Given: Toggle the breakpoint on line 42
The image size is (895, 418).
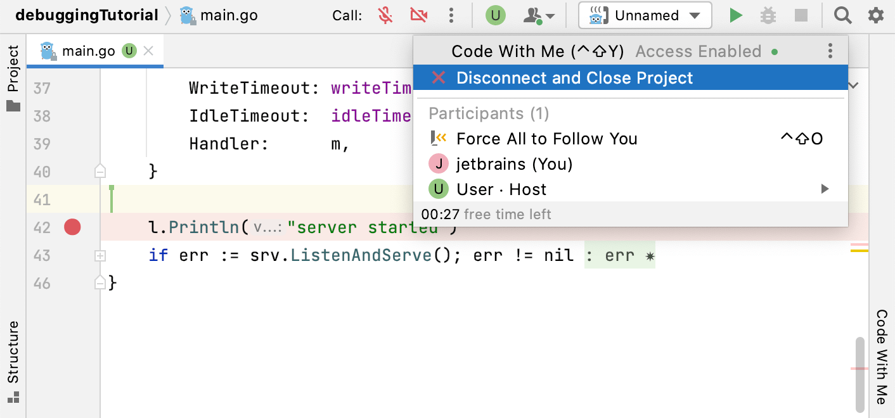Looking at the screenshot, I should (x=72, y=227).
